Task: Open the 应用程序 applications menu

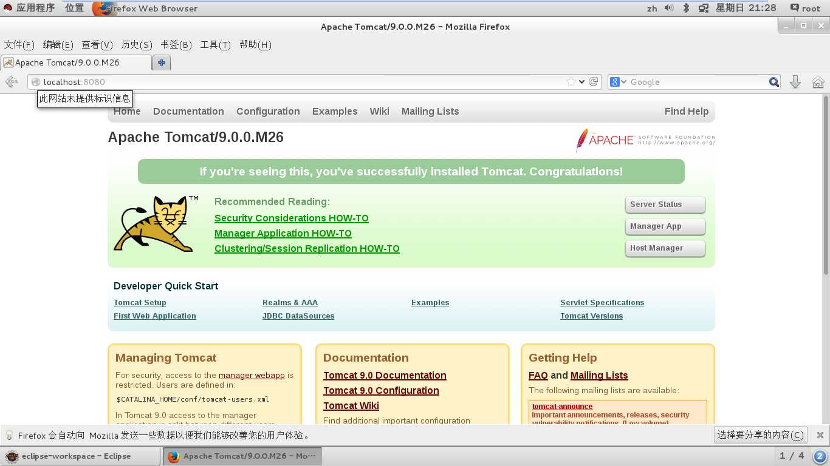Action: click(30, 8)
